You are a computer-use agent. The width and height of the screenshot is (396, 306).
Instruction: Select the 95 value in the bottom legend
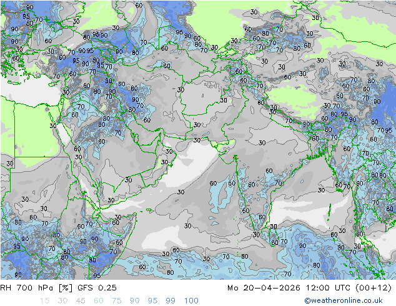coord(152,301)
